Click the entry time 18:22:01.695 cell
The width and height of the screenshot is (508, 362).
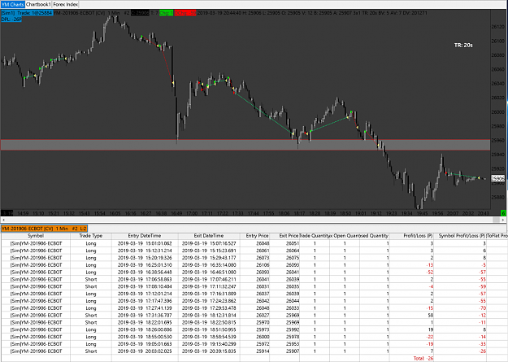coord(145,322)
